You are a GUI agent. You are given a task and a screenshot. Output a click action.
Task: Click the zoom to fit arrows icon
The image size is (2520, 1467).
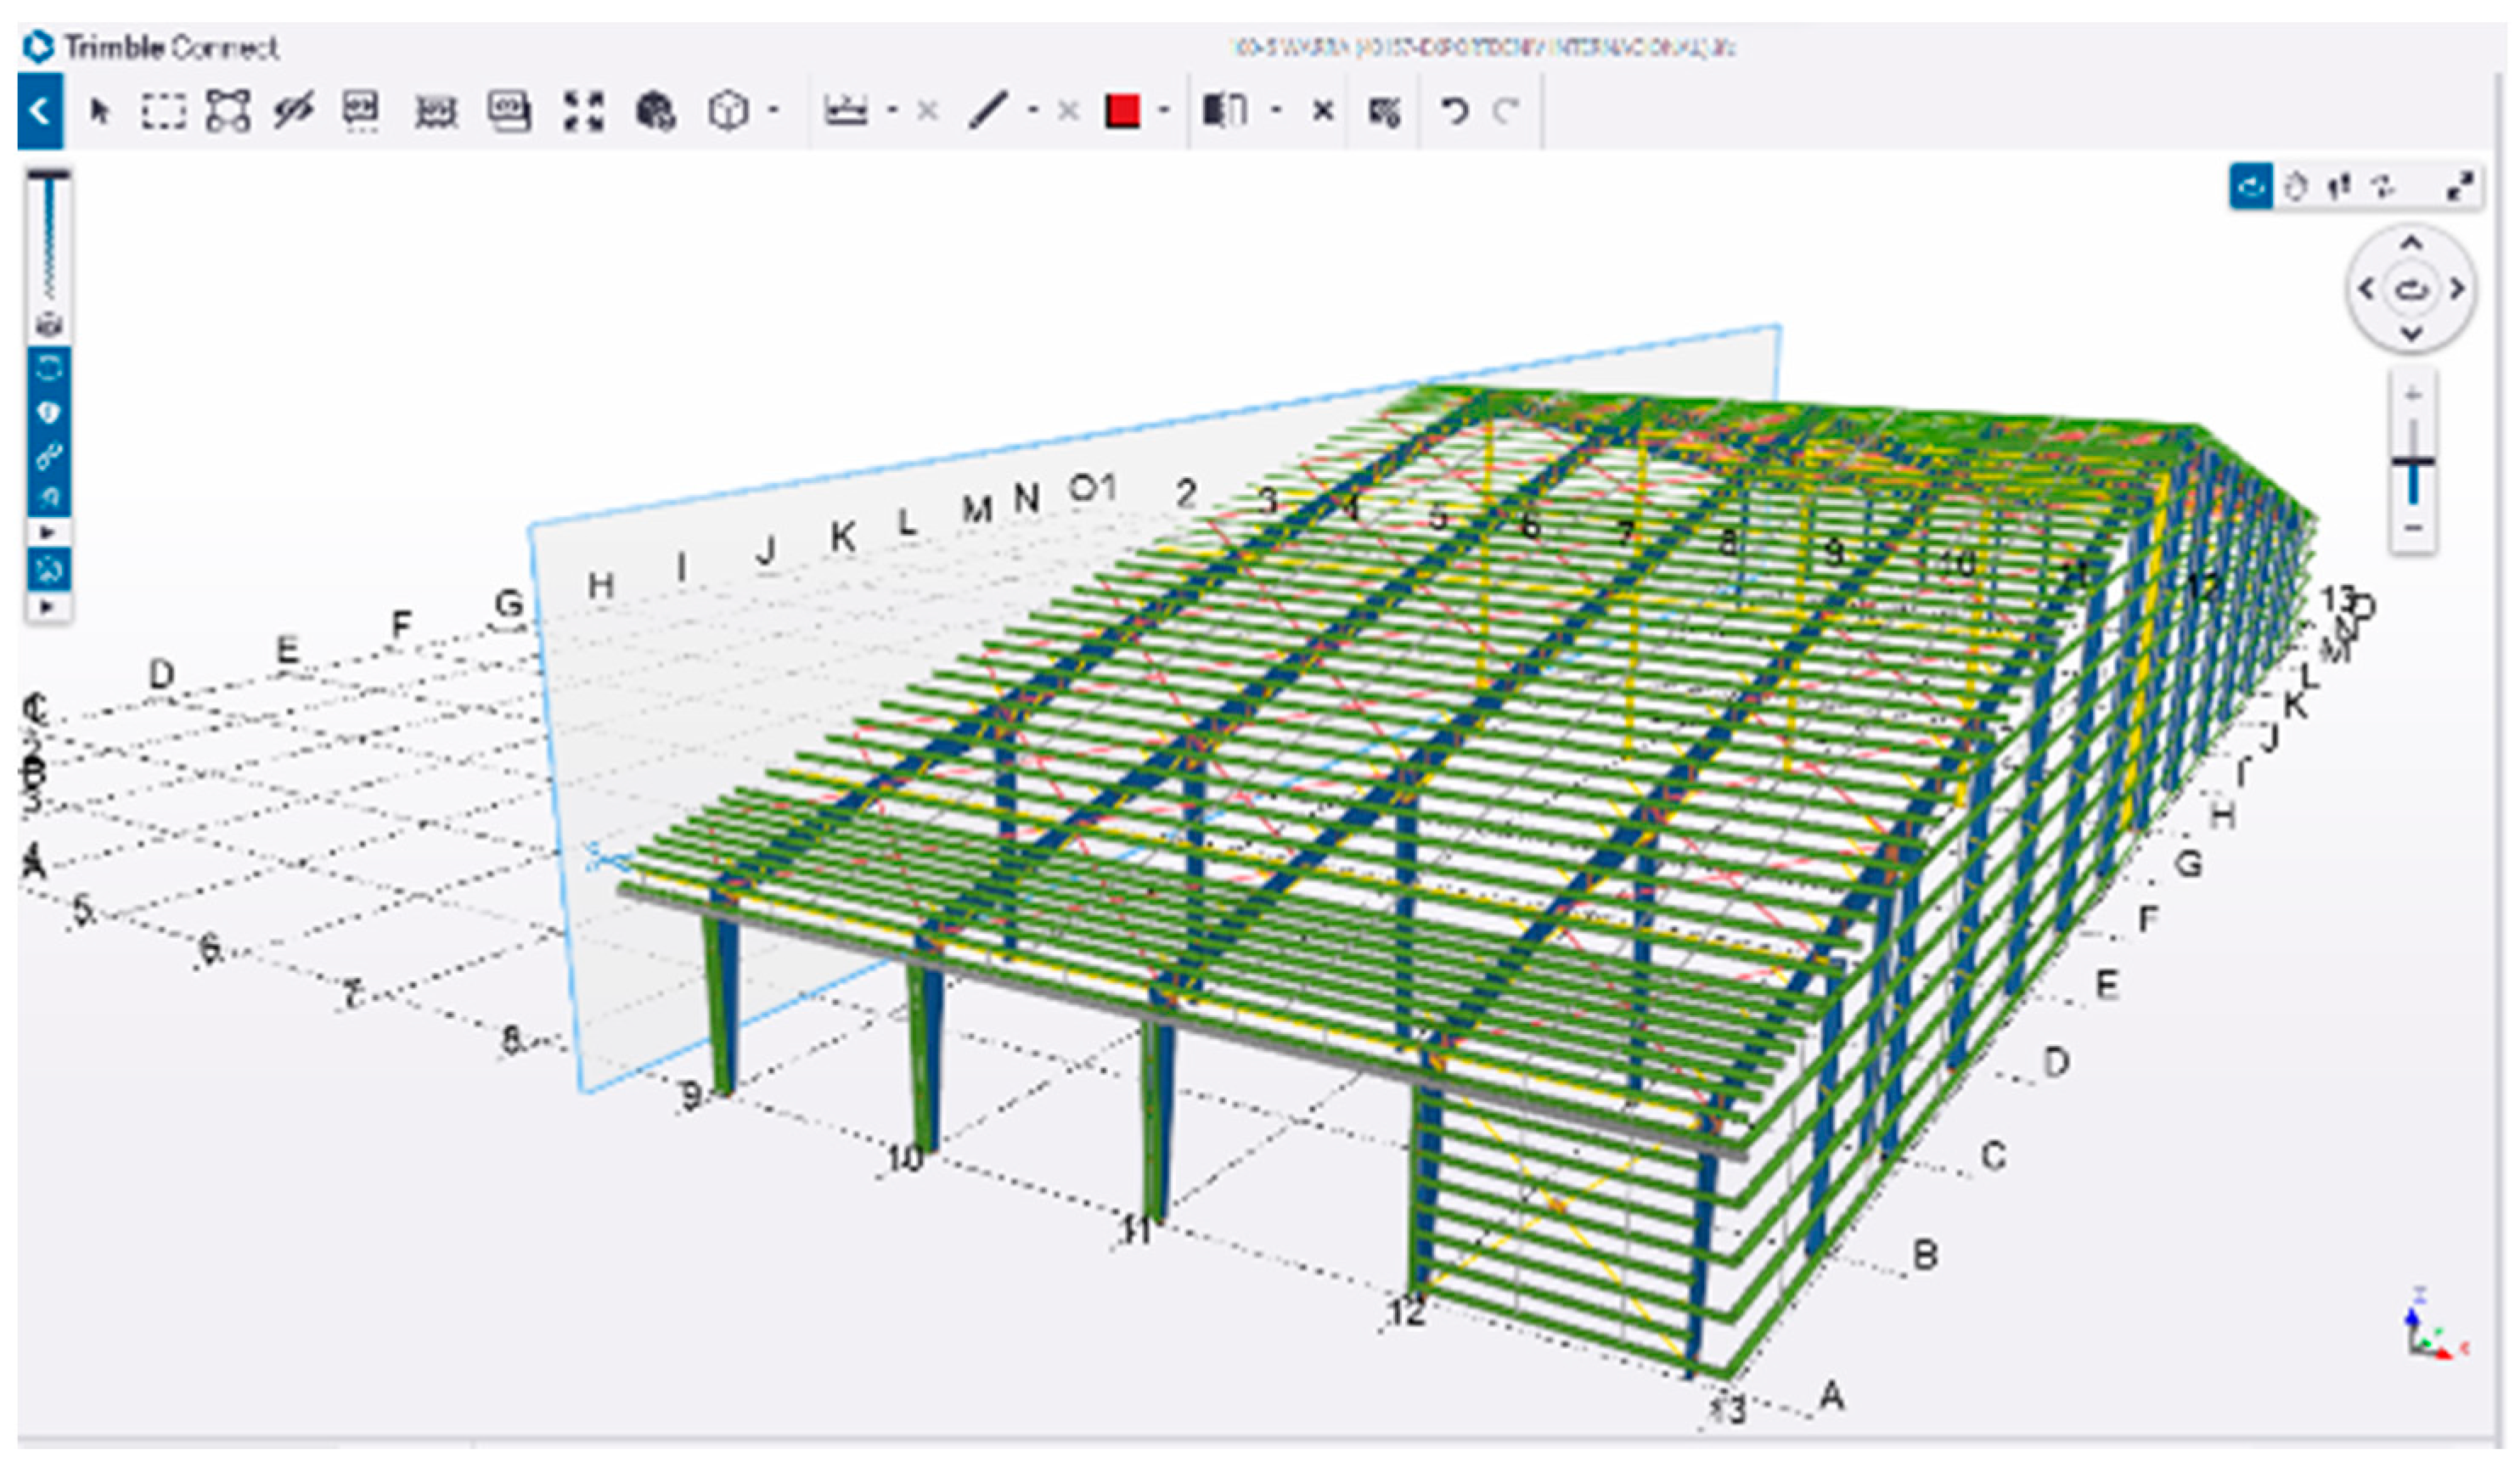click(583, 111)
